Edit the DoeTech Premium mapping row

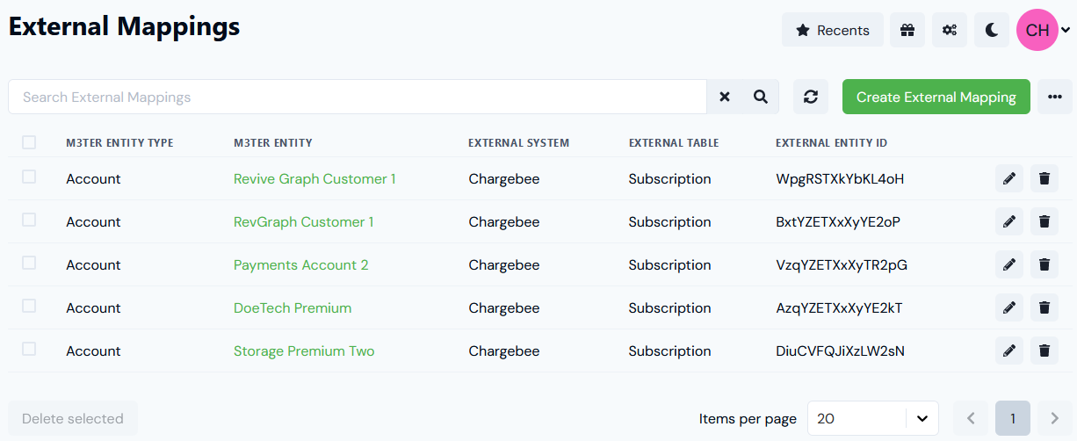click(1009, 307)
